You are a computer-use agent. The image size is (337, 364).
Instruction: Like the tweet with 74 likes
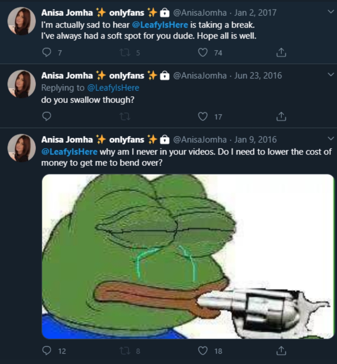pyautogui.click(x=203, y=52)
